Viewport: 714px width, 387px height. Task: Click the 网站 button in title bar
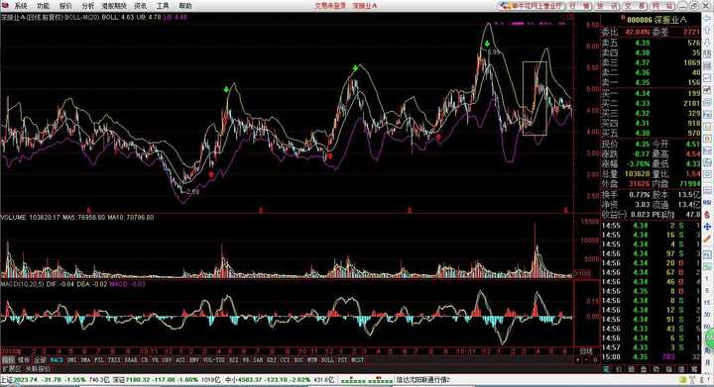662,6
